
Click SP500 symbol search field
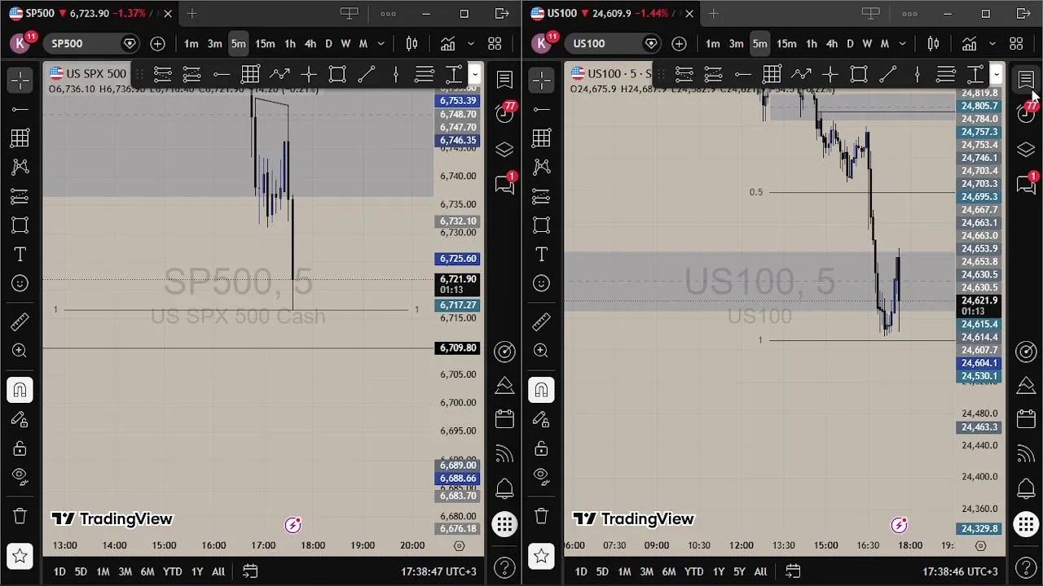[x=91, y=44]
